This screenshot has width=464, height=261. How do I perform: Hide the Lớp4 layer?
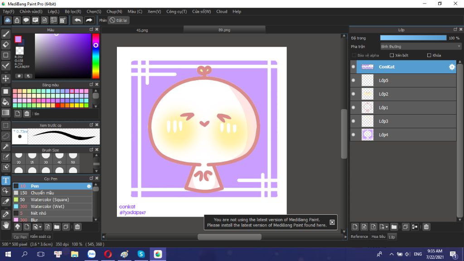[353, 135]
